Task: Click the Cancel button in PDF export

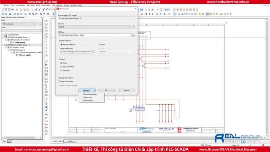Action: pyautogui.click(x=127, y=90)
